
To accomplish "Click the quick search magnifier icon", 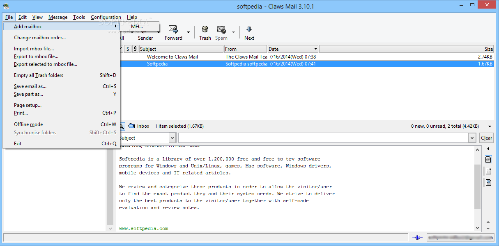I will tap(122, 126).
